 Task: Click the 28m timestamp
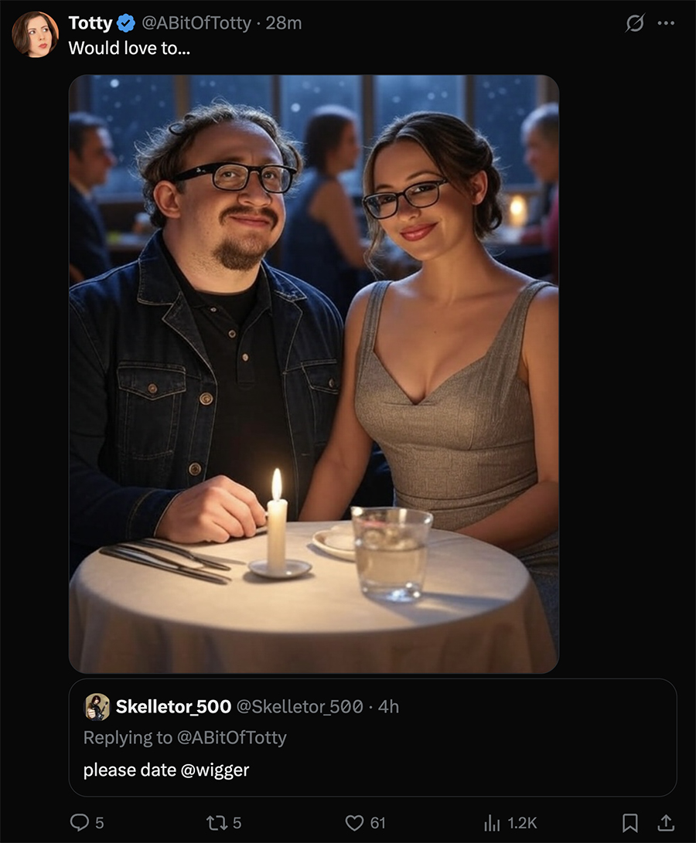pos(284,23)
